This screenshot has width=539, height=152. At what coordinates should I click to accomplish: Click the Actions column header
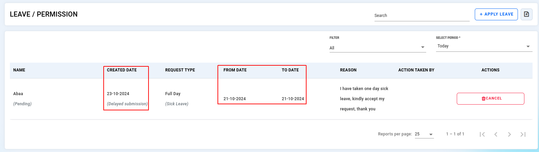(490, 70)
